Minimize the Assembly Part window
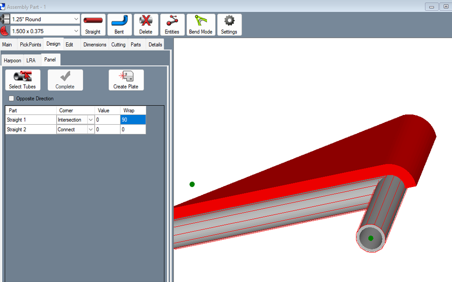The image size is (452, 282). click(x=432, y=7)
